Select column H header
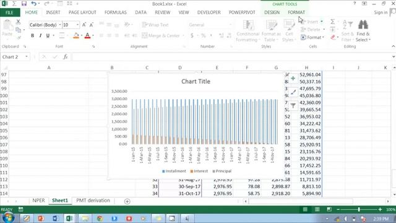The width and height of the screenshot is (396, 223). pos(306,68)
